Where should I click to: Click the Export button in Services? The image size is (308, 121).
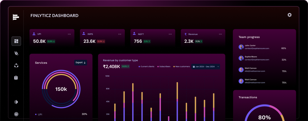(x=81, y=63)
